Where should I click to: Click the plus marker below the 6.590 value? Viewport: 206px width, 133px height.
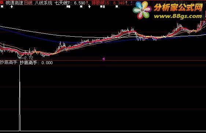[89, 7]
